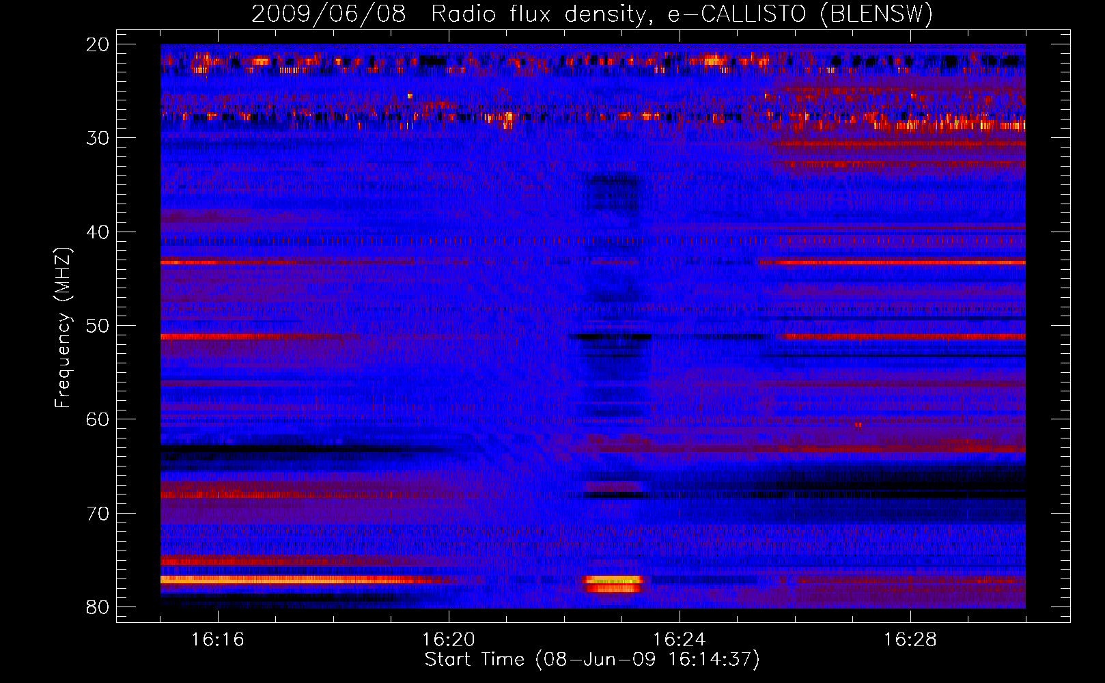The width and height of the screenshot is (1105, 683).
Task: Click the '16:28' time tick label
Action: click(910, 640)
